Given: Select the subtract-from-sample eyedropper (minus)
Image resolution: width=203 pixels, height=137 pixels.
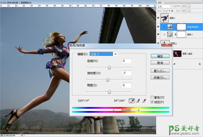Looking at the screenshot, I should point(144,101).
